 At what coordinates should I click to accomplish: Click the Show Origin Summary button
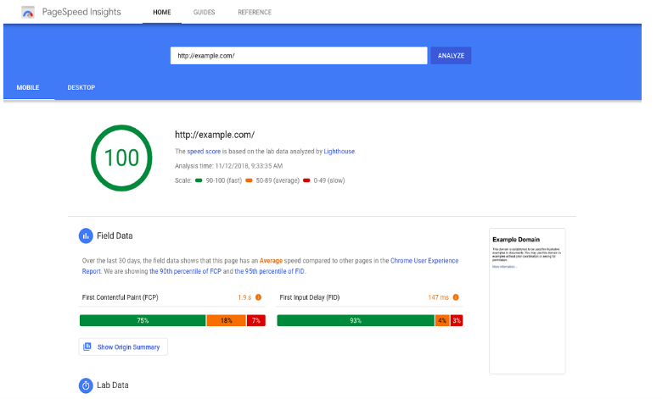[x=123, y=346]
